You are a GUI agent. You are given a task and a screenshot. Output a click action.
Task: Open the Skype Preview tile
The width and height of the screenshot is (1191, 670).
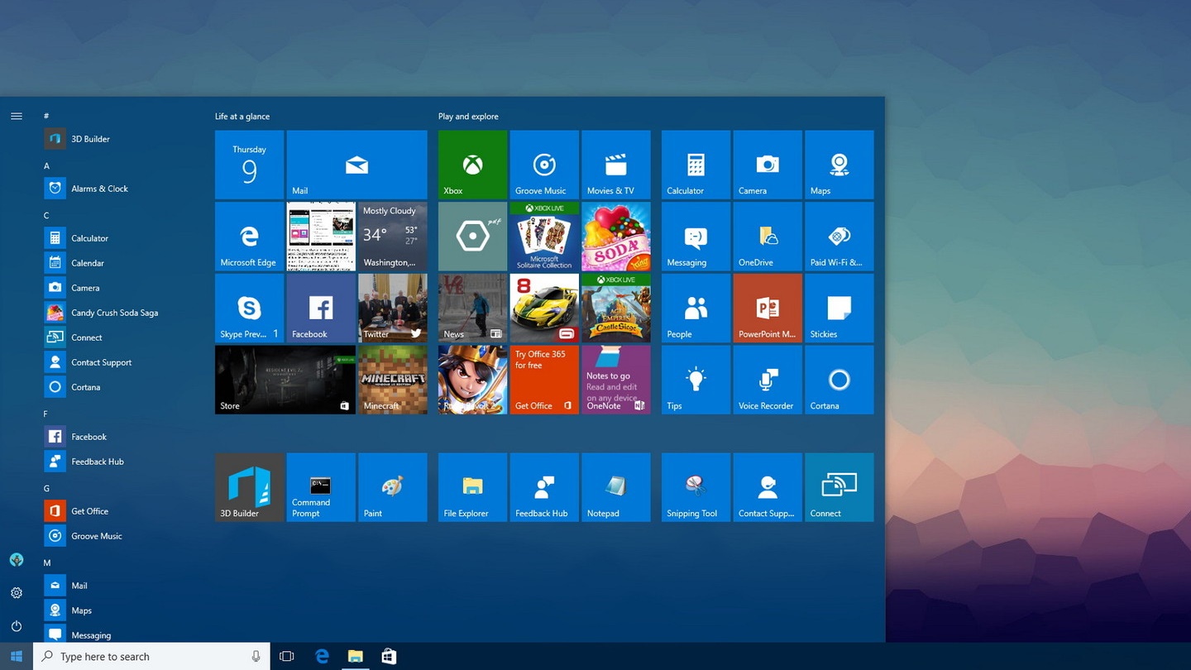click(249, 309)
